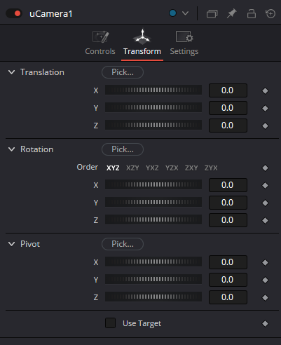
Task: Click the Pivot Pick button
Action: pyautogui.click(x=123, y=244)
